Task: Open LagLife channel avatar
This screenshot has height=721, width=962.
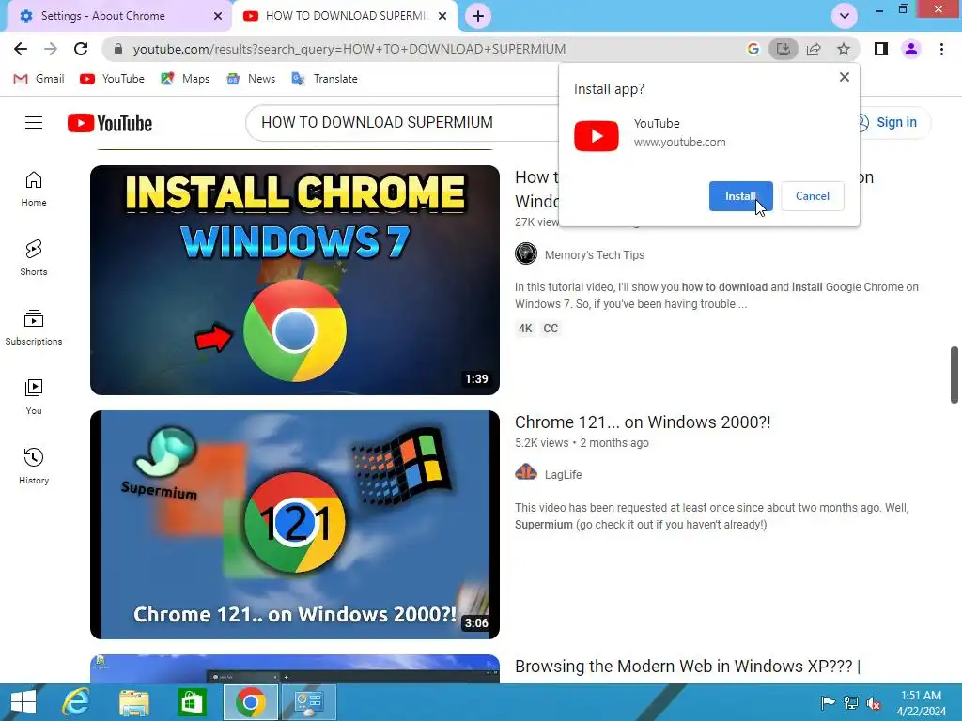Action: [526, 473]
